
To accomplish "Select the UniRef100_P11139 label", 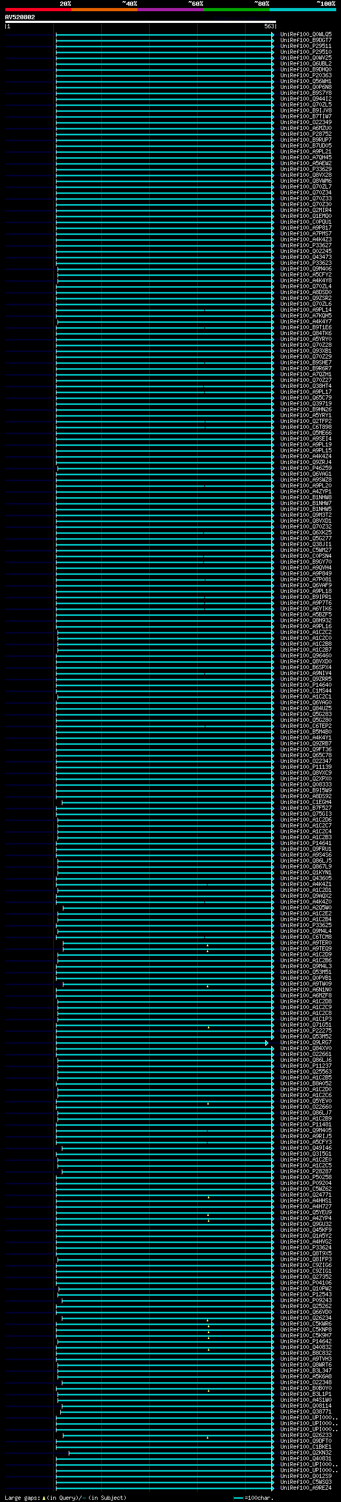I will click(306, 767).
